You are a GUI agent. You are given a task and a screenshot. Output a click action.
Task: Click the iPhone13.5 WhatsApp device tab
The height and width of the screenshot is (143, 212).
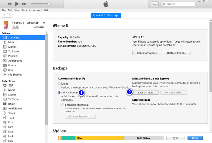click(x=106, y=15)
